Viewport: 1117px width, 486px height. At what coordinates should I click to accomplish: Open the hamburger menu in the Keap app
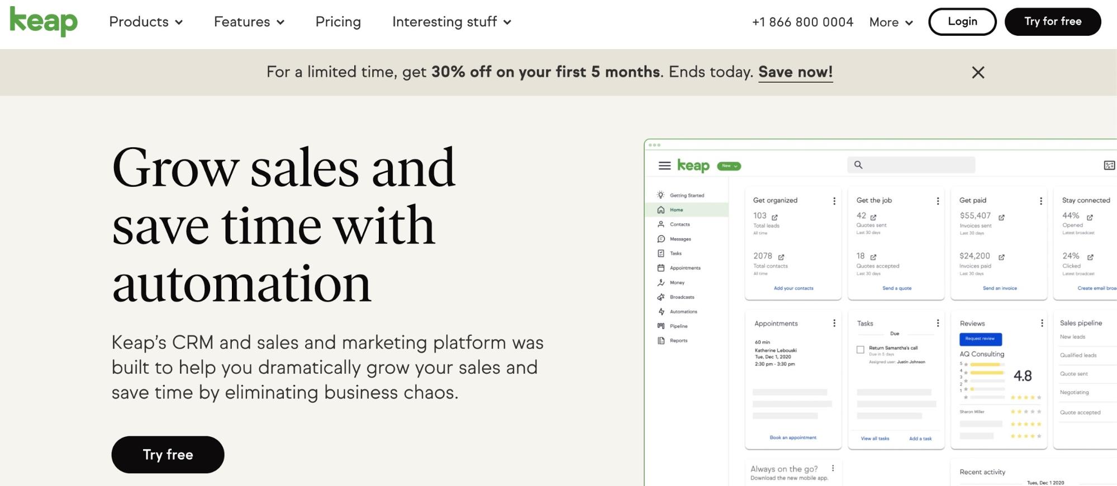pyautogui.click(x=664, y=166)
